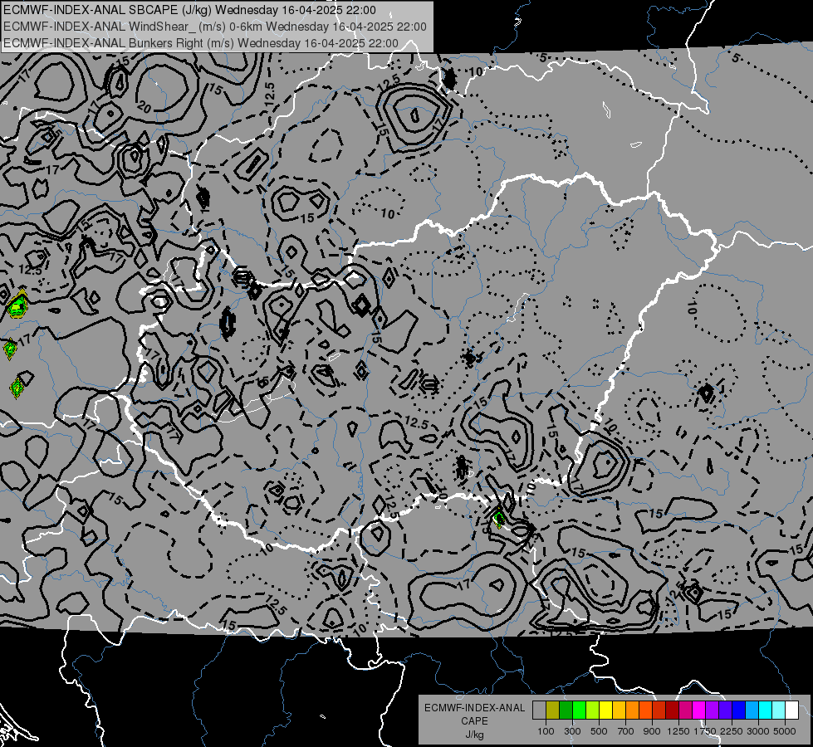Click the 900 legend scale label

[652, 731]
